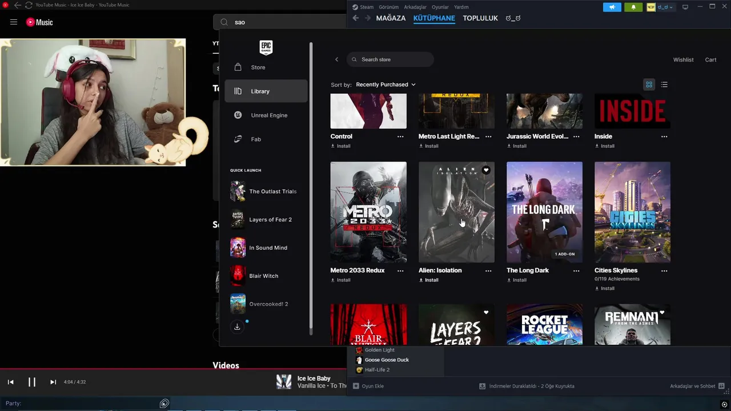Open options menu for Jurassic World Evolution
This screenshot has height=411, width=731.
pos(576,136)
